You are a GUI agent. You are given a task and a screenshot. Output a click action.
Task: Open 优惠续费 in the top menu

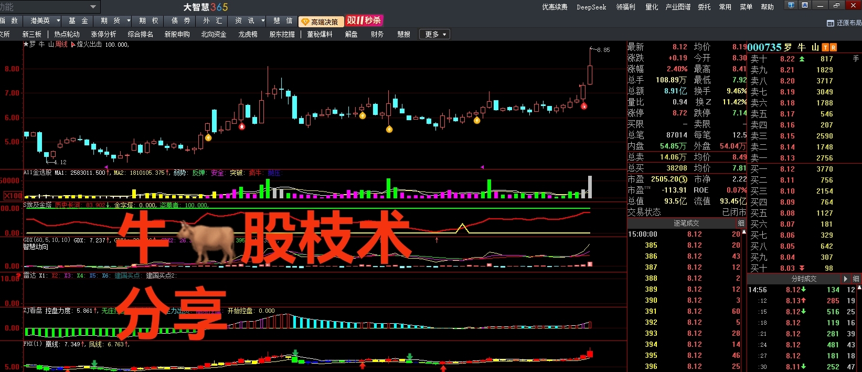point(555,7)
